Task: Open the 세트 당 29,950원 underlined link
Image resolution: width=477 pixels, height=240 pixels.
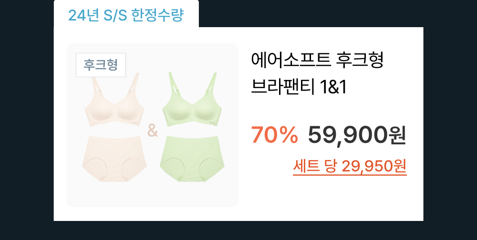Action: point(350,166)
